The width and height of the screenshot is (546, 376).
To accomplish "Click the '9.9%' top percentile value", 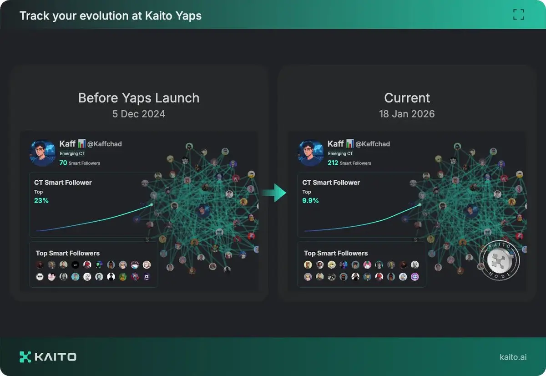I will [310, 200].
